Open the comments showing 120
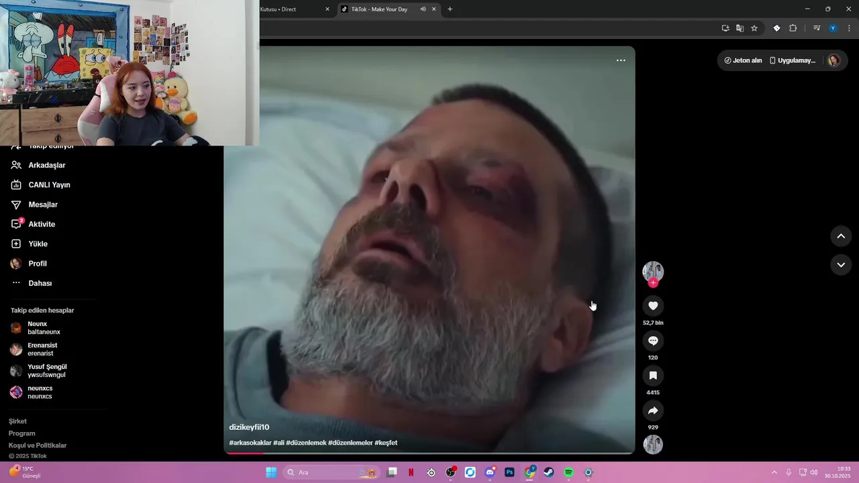 [653, 341]
